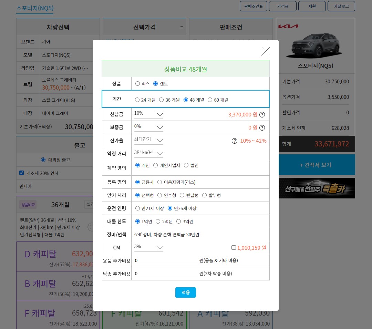Select 3억원 대물 한도
The height and width of the screenshot is (329, 372).
pyautogui.click(x=178, y=221)
